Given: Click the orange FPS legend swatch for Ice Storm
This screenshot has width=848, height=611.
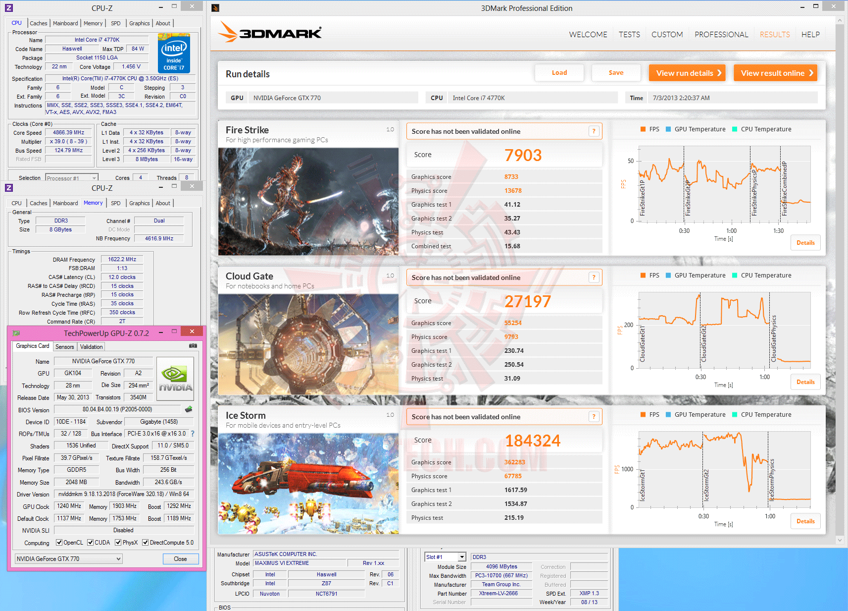Looking at the screenshot, I should (643, 415).
